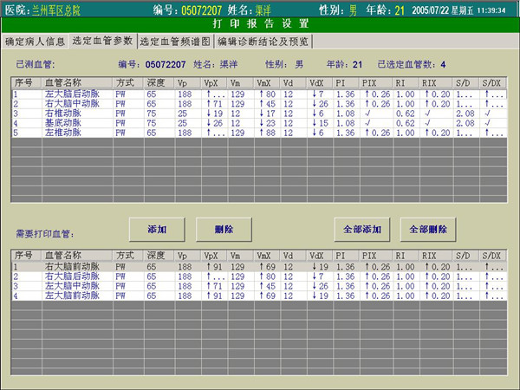
Task: Click the 添加 button
Action: click(156, 229)
